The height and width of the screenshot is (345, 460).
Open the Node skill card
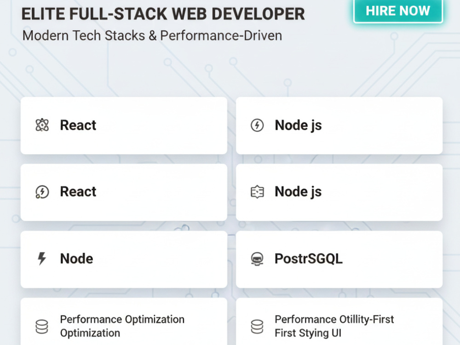(x=124, y=259)
